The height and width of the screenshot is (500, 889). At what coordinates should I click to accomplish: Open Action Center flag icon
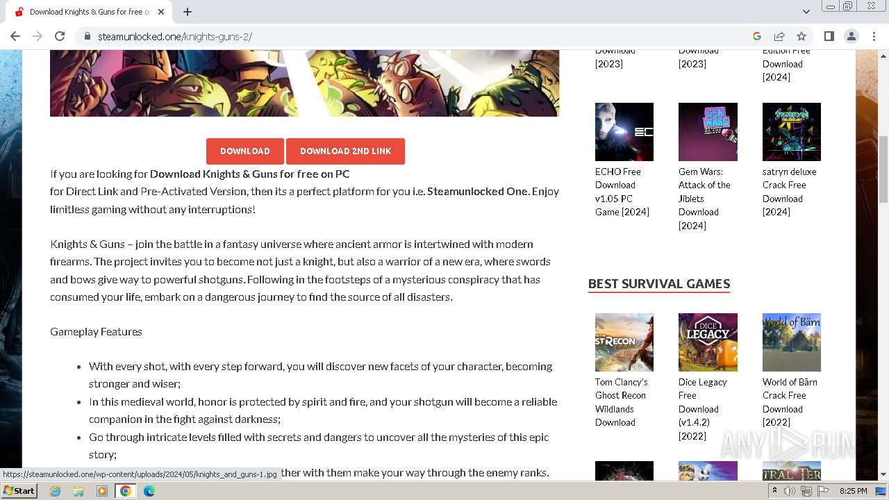[823, 491]
